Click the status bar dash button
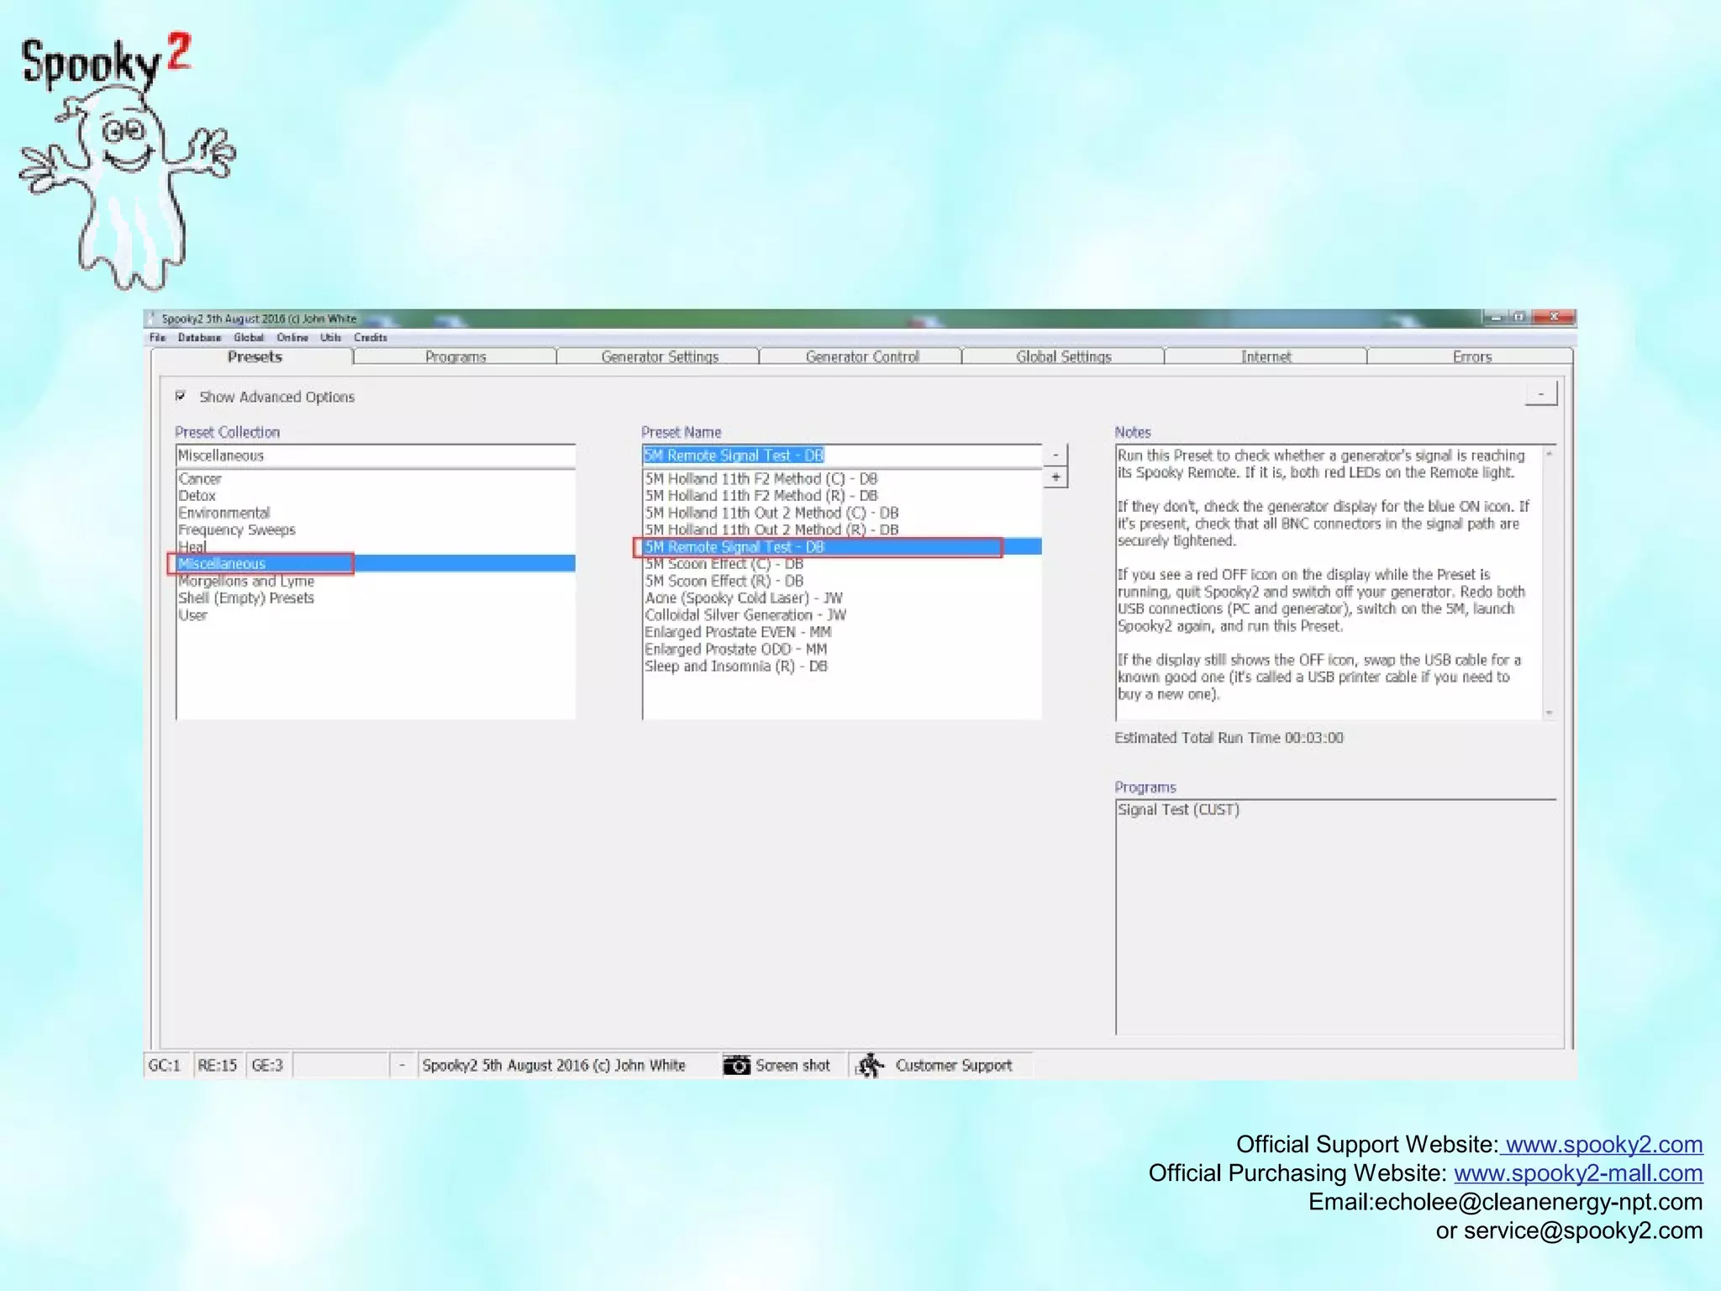This screenshot has height=1291, width=1721. (x=402, y=1065)
